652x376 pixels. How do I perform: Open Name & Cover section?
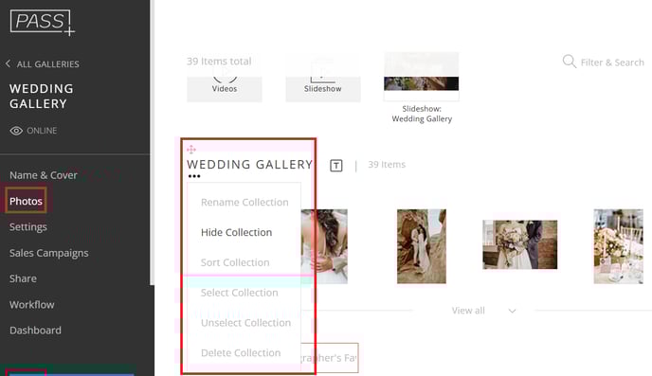pos(44,175)
